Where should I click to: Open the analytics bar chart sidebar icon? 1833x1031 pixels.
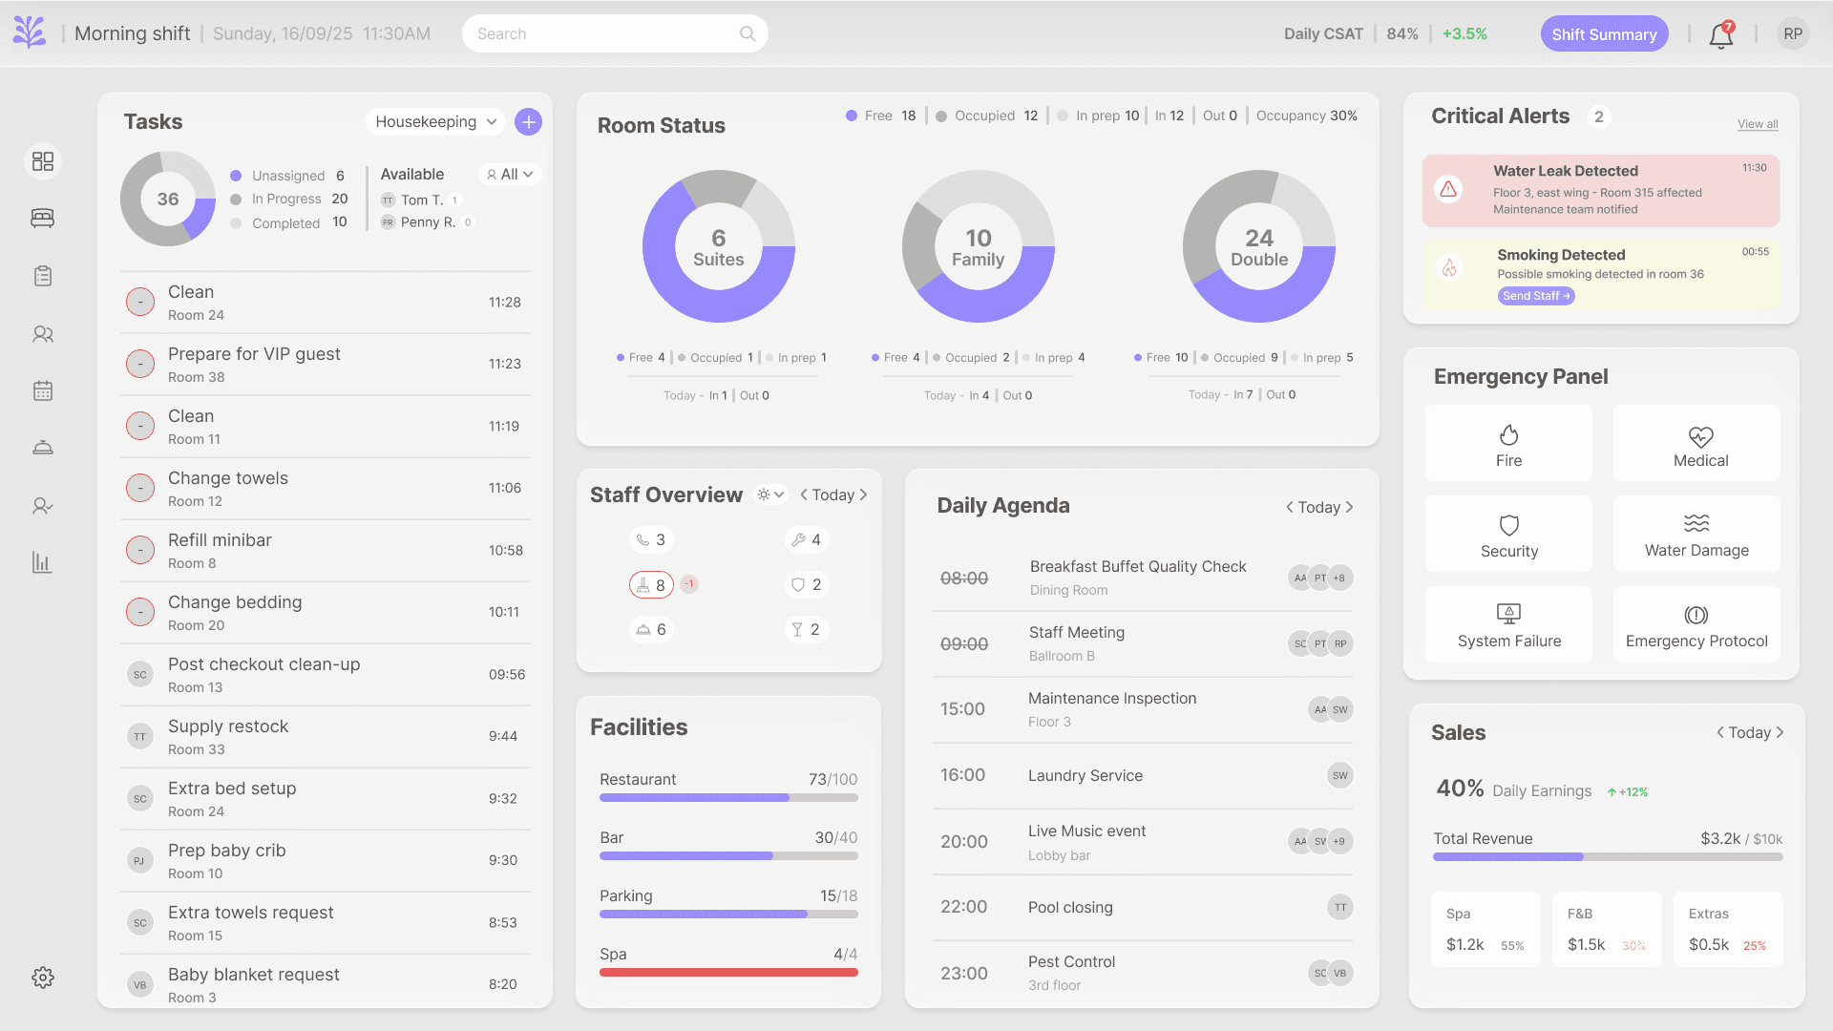(43, 562)
